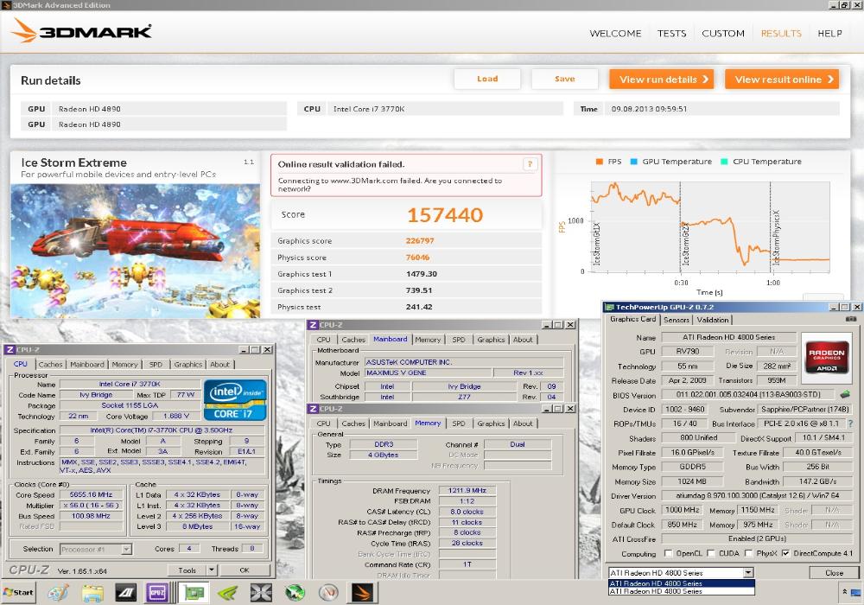The width and height of the screenshot is (864, 605).
Task: Click the Core Speed value field in CPU-Z
Action: [91, 494]
